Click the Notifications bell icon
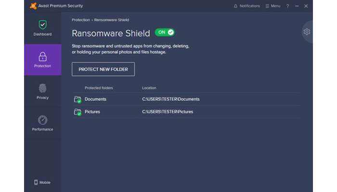This screenshot has width=337, height=192. point(235,6)
